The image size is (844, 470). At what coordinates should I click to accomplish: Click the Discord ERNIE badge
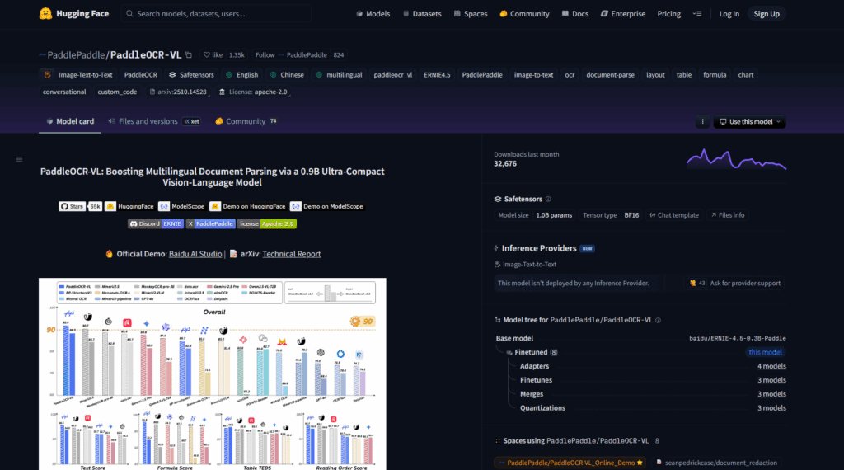pyautogui.click(x=156, y=224)
